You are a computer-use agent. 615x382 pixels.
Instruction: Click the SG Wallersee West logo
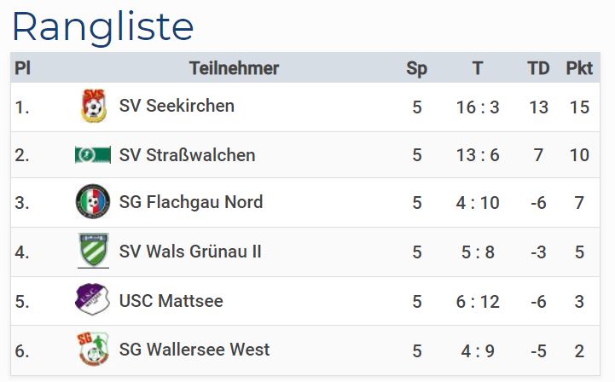tap(93, 350)
